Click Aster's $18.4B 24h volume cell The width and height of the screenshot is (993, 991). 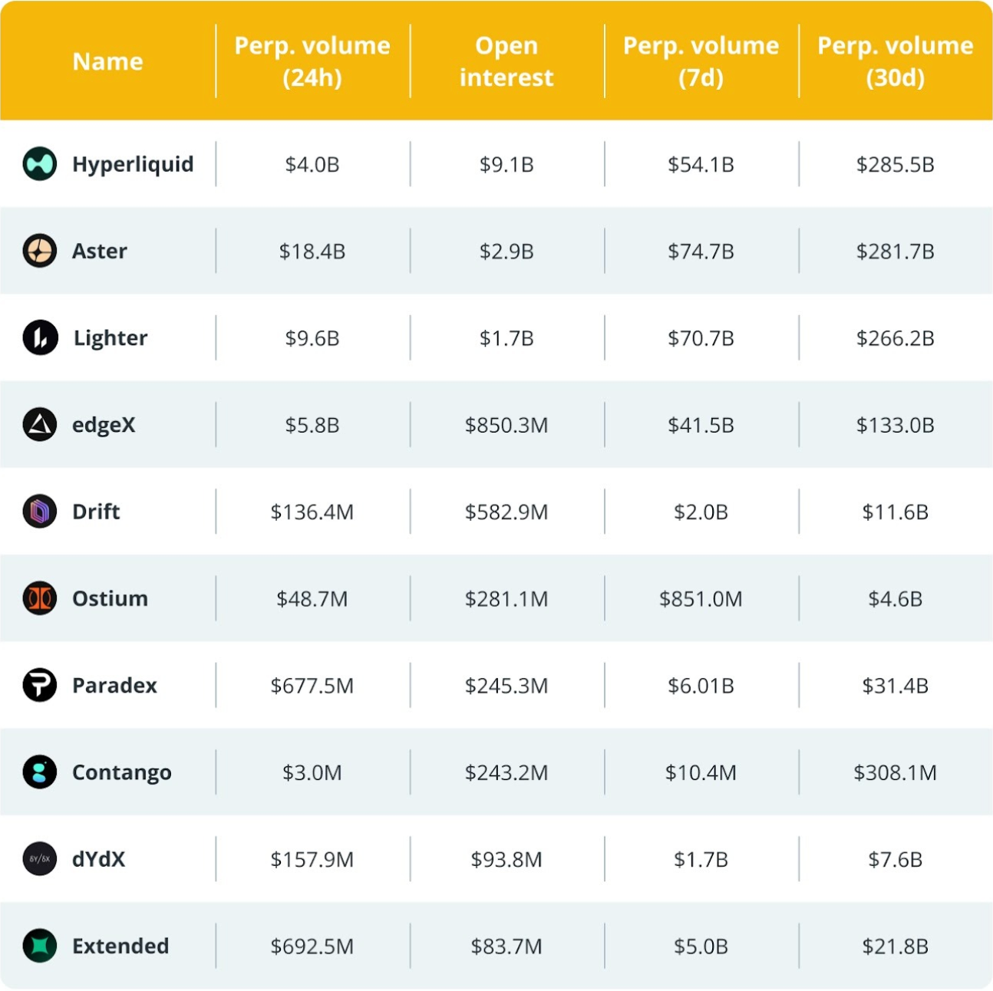[312, 251]
